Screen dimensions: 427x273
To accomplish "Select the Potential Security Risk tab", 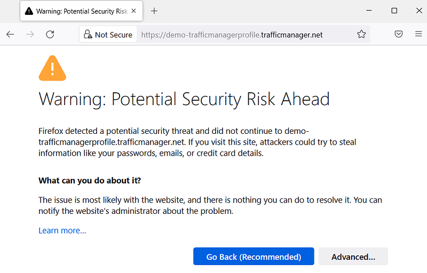I will (x=80, y=11).
